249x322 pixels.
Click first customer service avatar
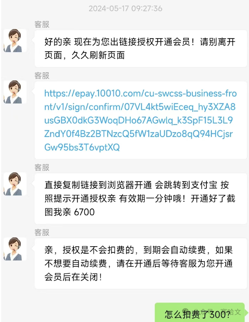point(15,41)
